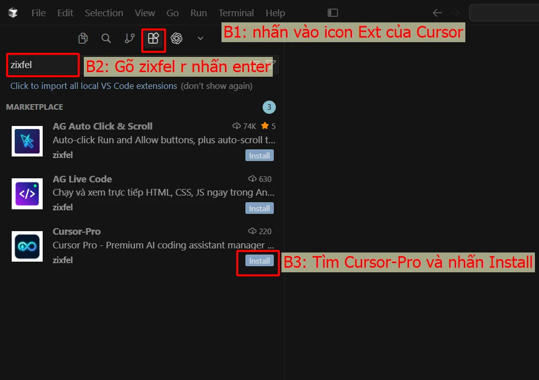Click the 74K download count
Image resolution: width=539 pixels, height=380 pixels.
[244, 126]
